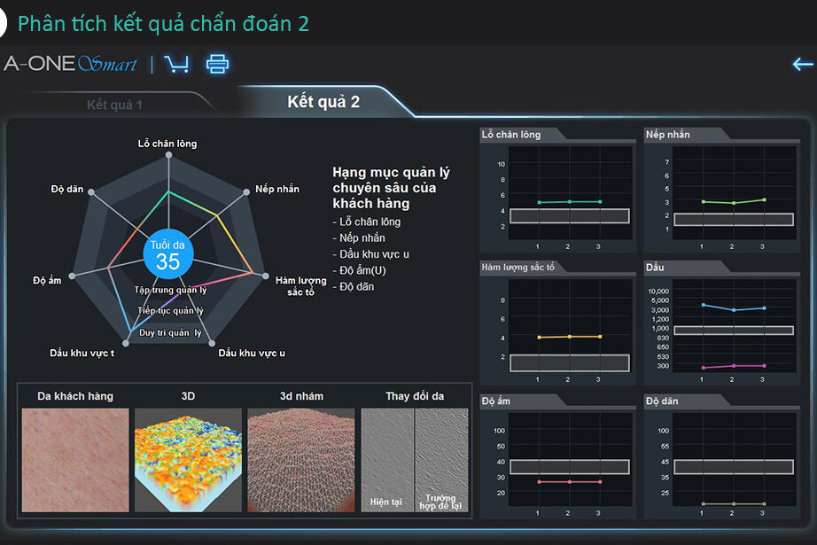Click the Hiện tại skin change image

pos(387,459)
